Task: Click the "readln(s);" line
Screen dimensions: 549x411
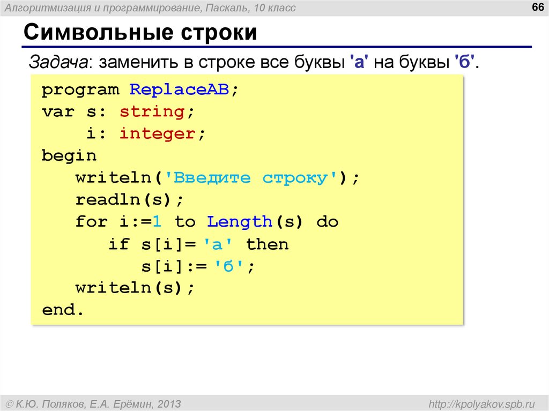Action: (130, 200)
